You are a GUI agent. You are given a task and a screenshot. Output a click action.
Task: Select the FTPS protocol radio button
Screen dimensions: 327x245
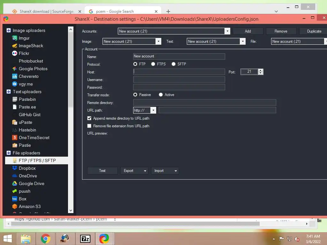[153, 64]
